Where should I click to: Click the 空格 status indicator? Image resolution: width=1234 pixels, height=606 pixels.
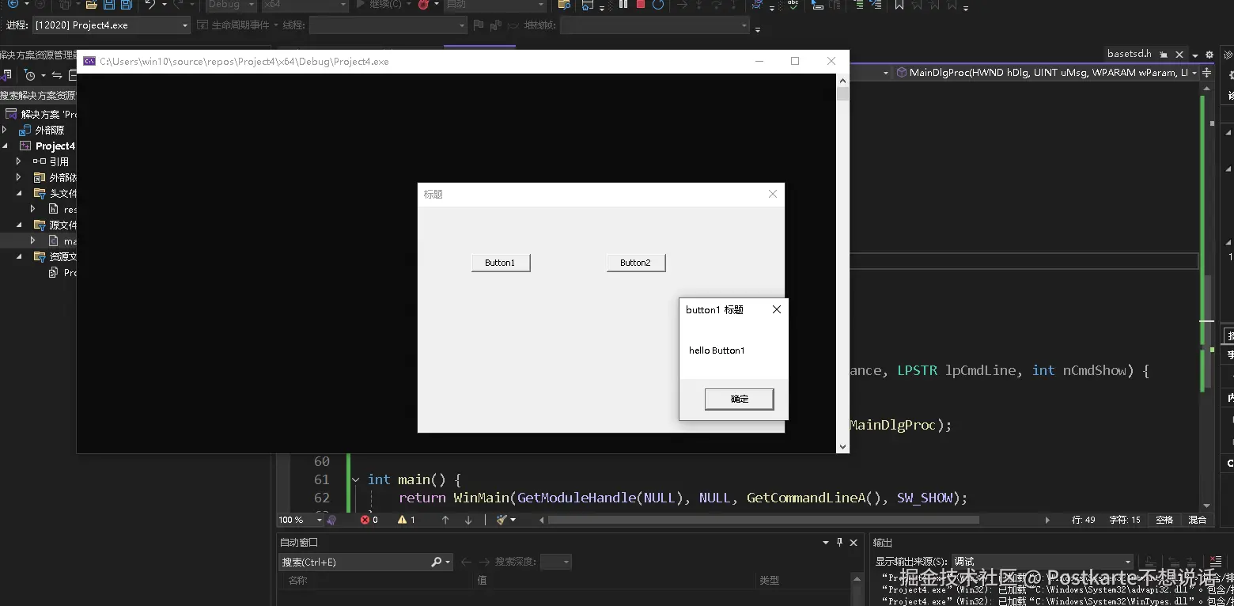click(1164, 520)
